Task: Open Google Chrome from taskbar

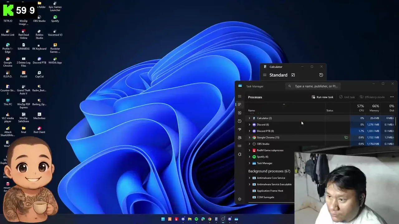Action: coord(209,219)
